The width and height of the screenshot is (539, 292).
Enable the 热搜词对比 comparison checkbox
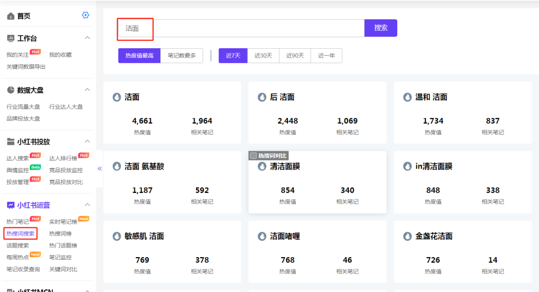point(254,155)
